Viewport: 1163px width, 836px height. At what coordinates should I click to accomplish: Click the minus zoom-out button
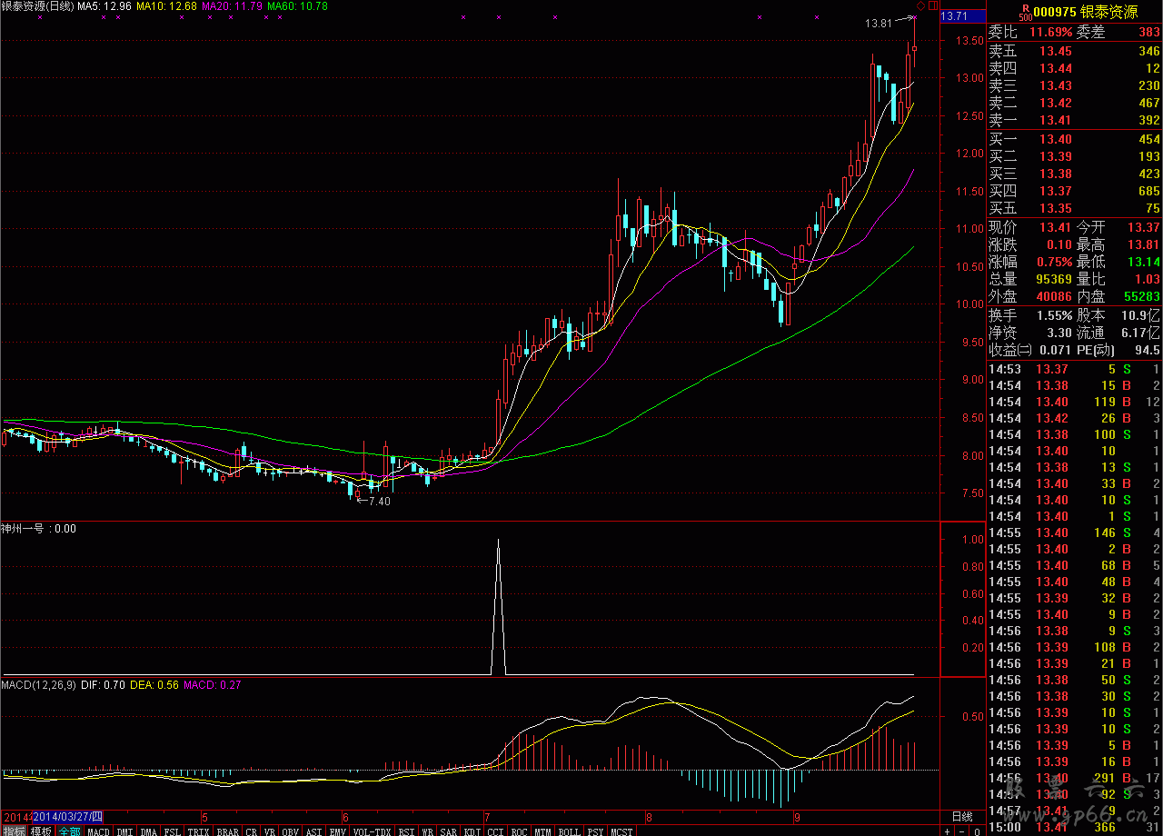(961, 831)
